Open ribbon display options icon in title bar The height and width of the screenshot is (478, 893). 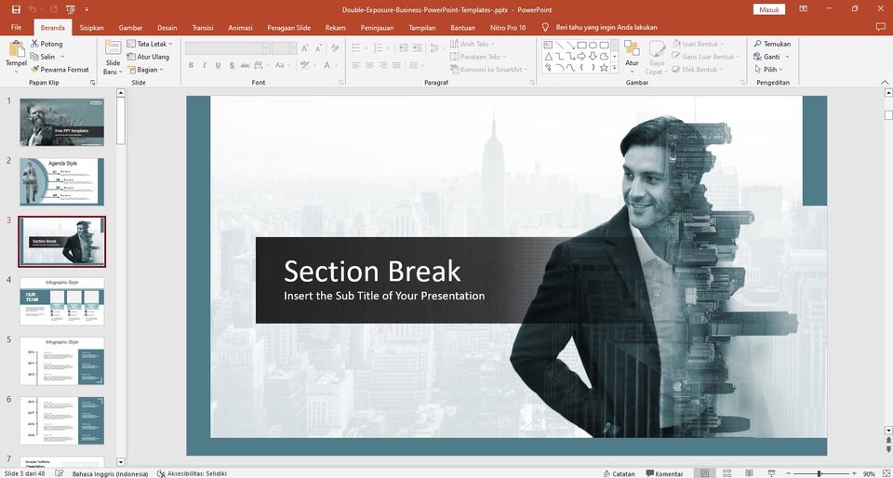click(x=803, y=9)
